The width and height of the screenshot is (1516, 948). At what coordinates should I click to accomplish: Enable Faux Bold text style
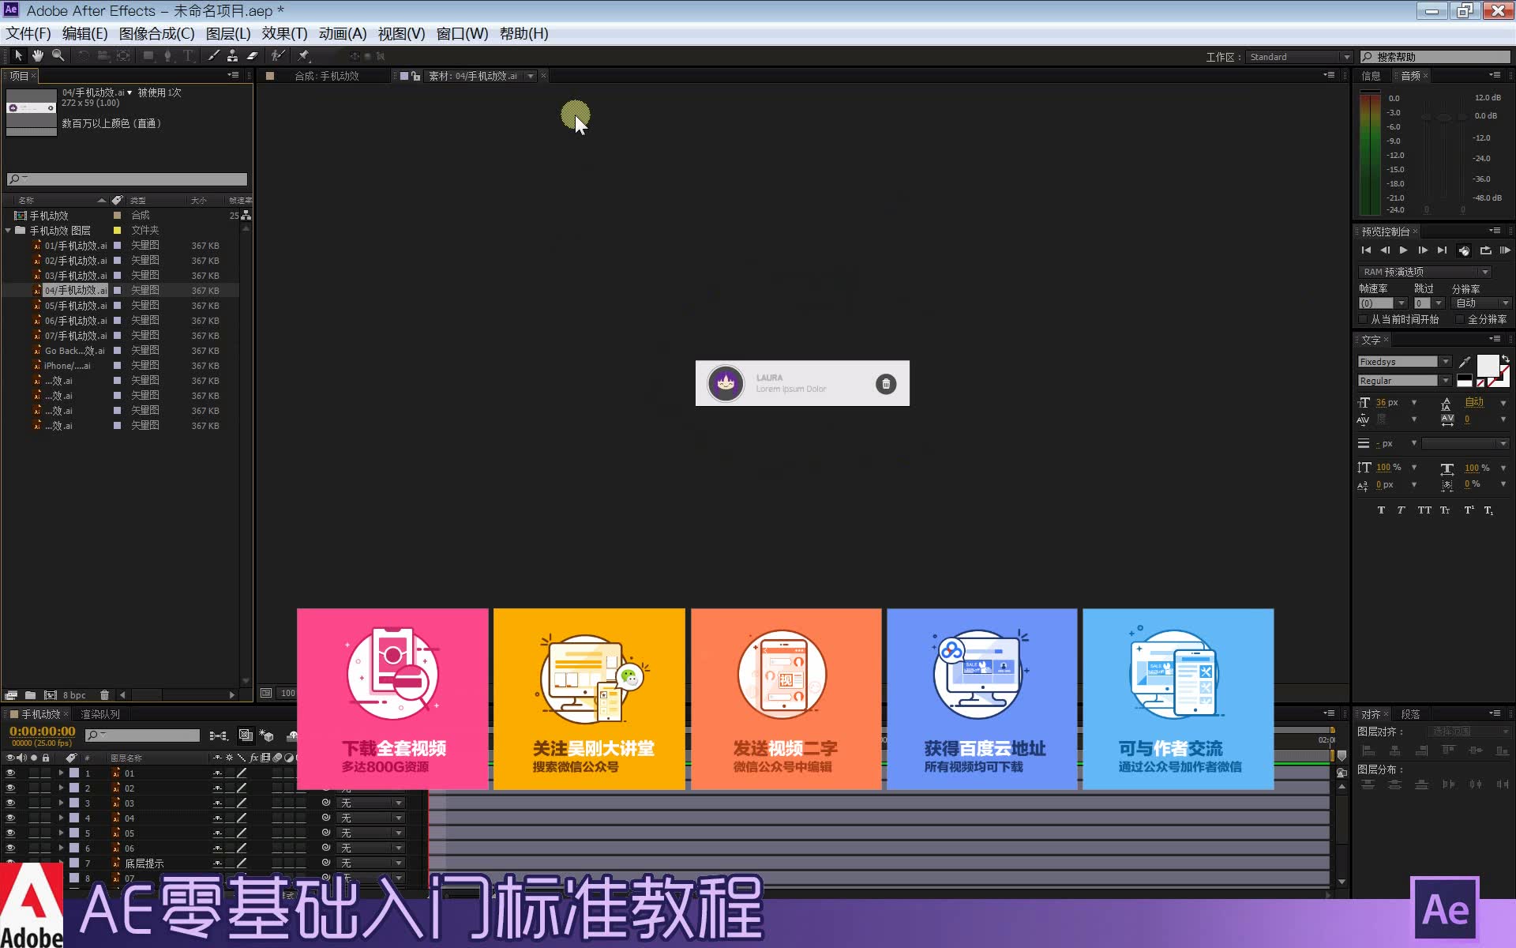coord(1381,510)
